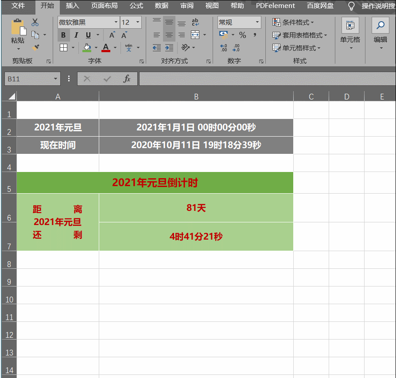Open font size 12 dropdown
This screenshot has height=378, width=396.
coord(138,22)
